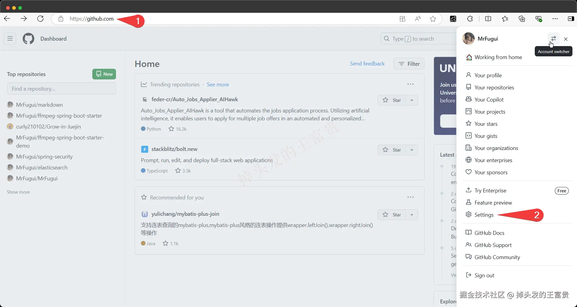
Task: Open the GitHub global navigation menu
Action: tap(10, 38)
